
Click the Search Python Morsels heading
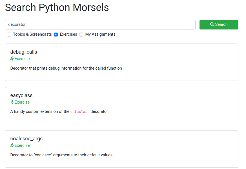click(x=57, y=8)
